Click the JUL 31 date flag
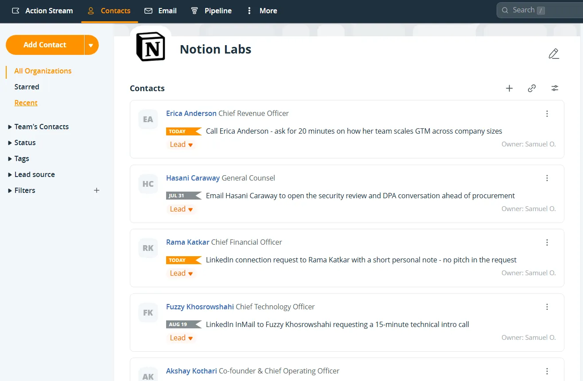This screenshot has height=381, width=583. 184,196
